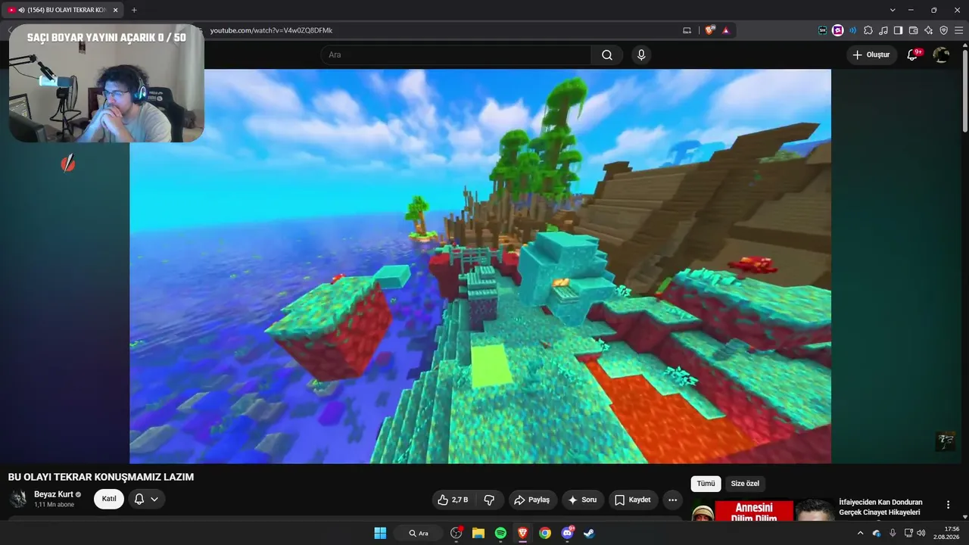Open İtfaiyeciden Kan Donduran video title
This screenshot has width=969, height=545.
[x=881, y=507]
